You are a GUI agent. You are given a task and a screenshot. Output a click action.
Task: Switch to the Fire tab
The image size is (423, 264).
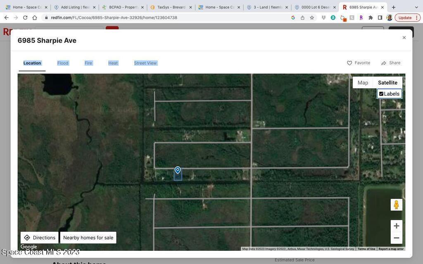(x=88, y=63)
